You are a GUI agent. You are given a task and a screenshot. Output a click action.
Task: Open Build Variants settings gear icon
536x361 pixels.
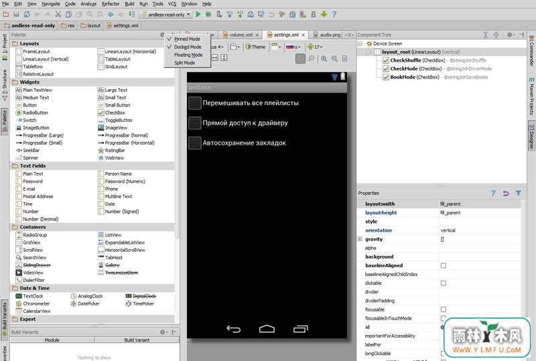[163, 332]
